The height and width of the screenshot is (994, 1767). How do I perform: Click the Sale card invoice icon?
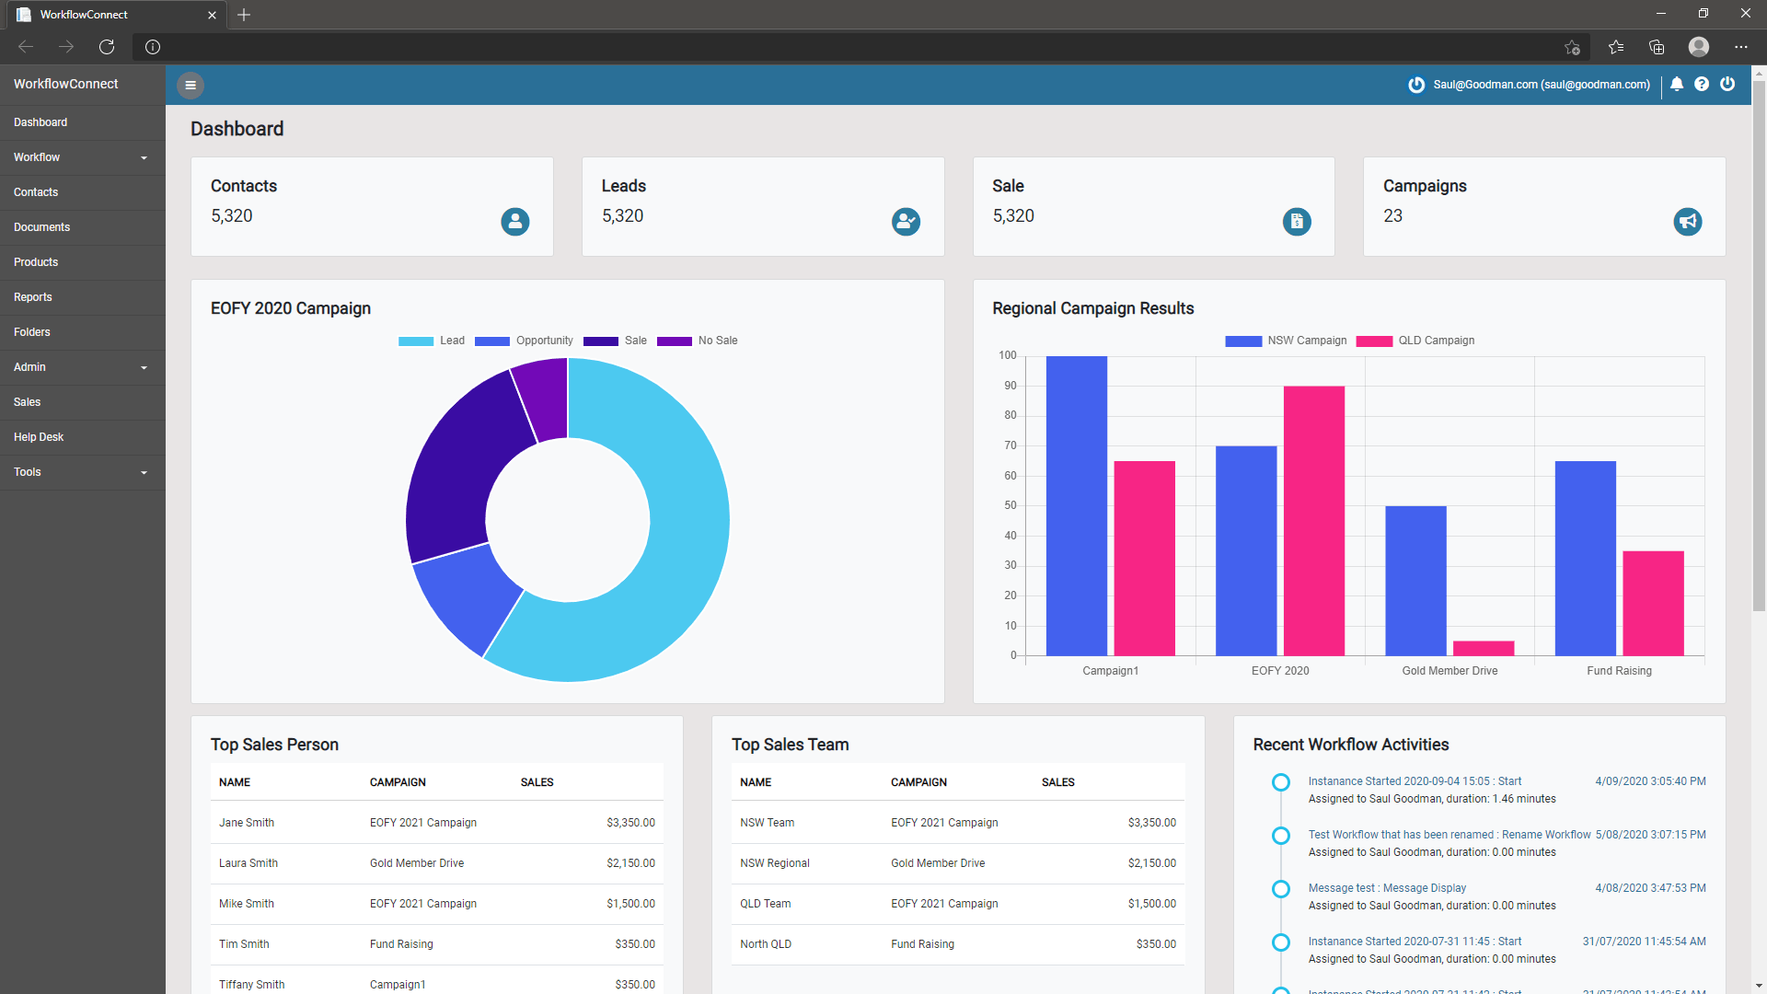tap(1297, 221)
